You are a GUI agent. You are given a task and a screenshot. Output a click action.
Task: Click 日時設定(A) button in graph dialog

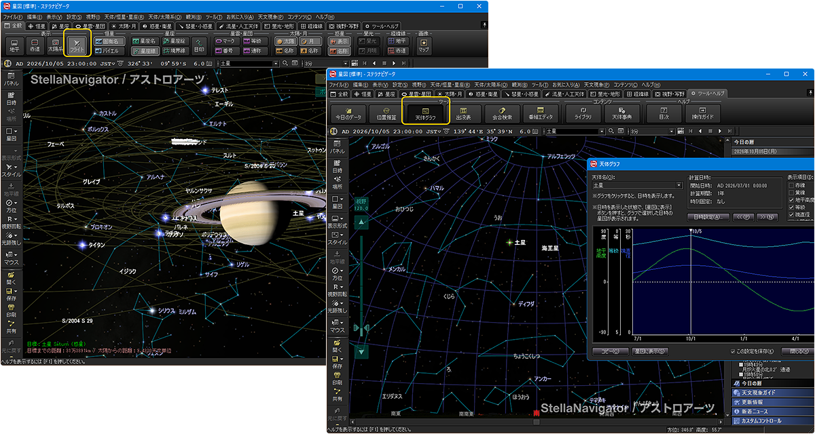coord(707,218)
